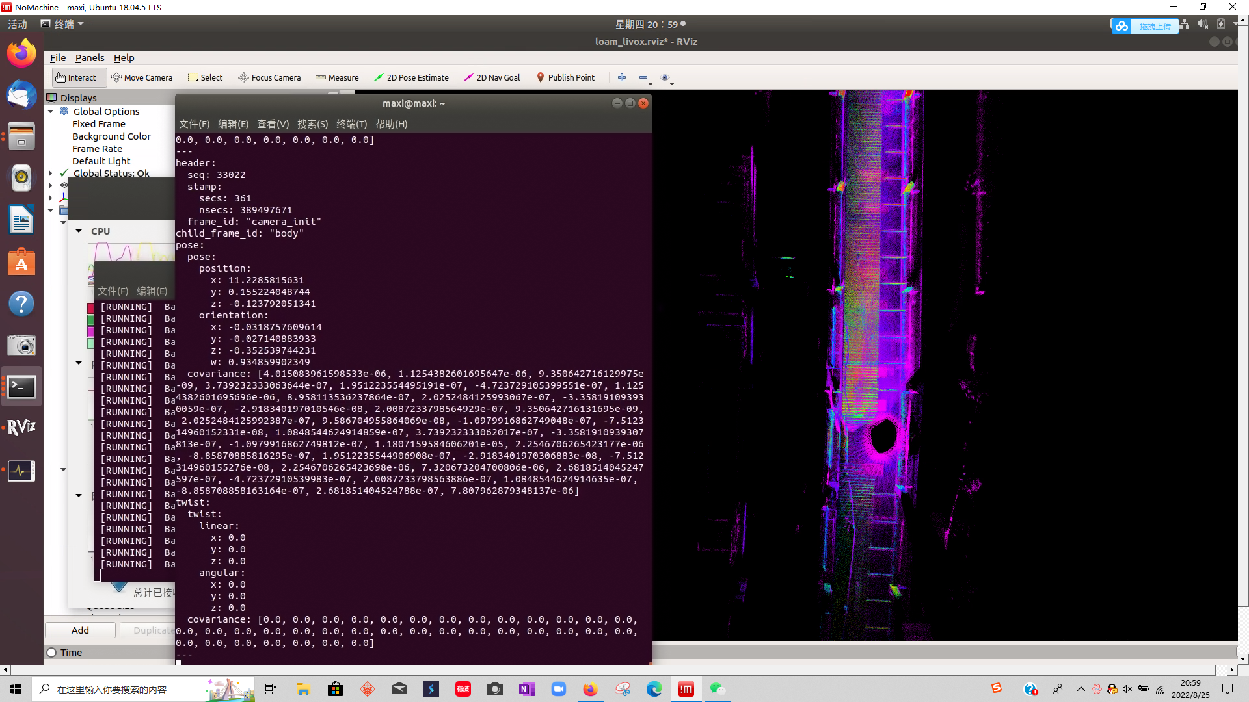This screenshot has width=1249, height=702.
Task: Mute audio via the speaker icon in top bar
Action: (1202, 23)
